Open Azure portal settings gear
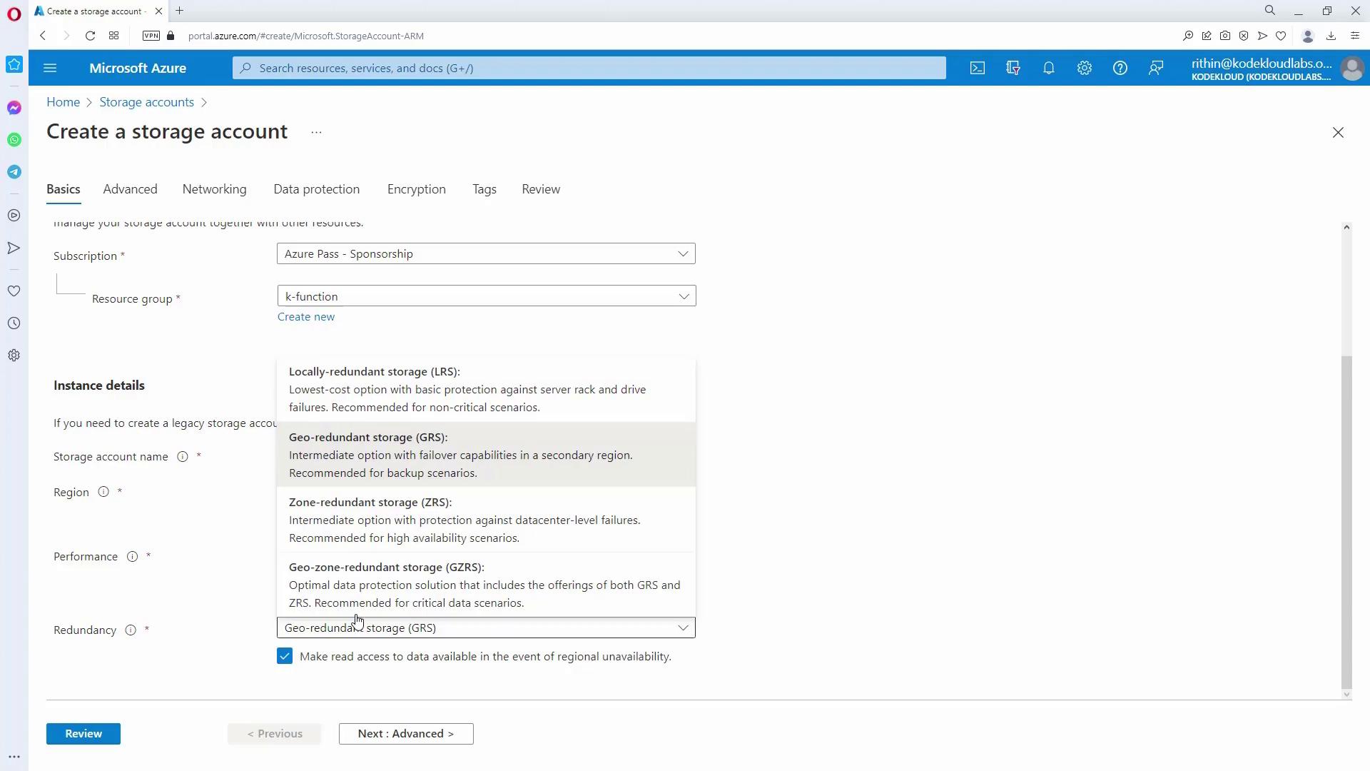1370x771 pixels. click(1084, 68)
